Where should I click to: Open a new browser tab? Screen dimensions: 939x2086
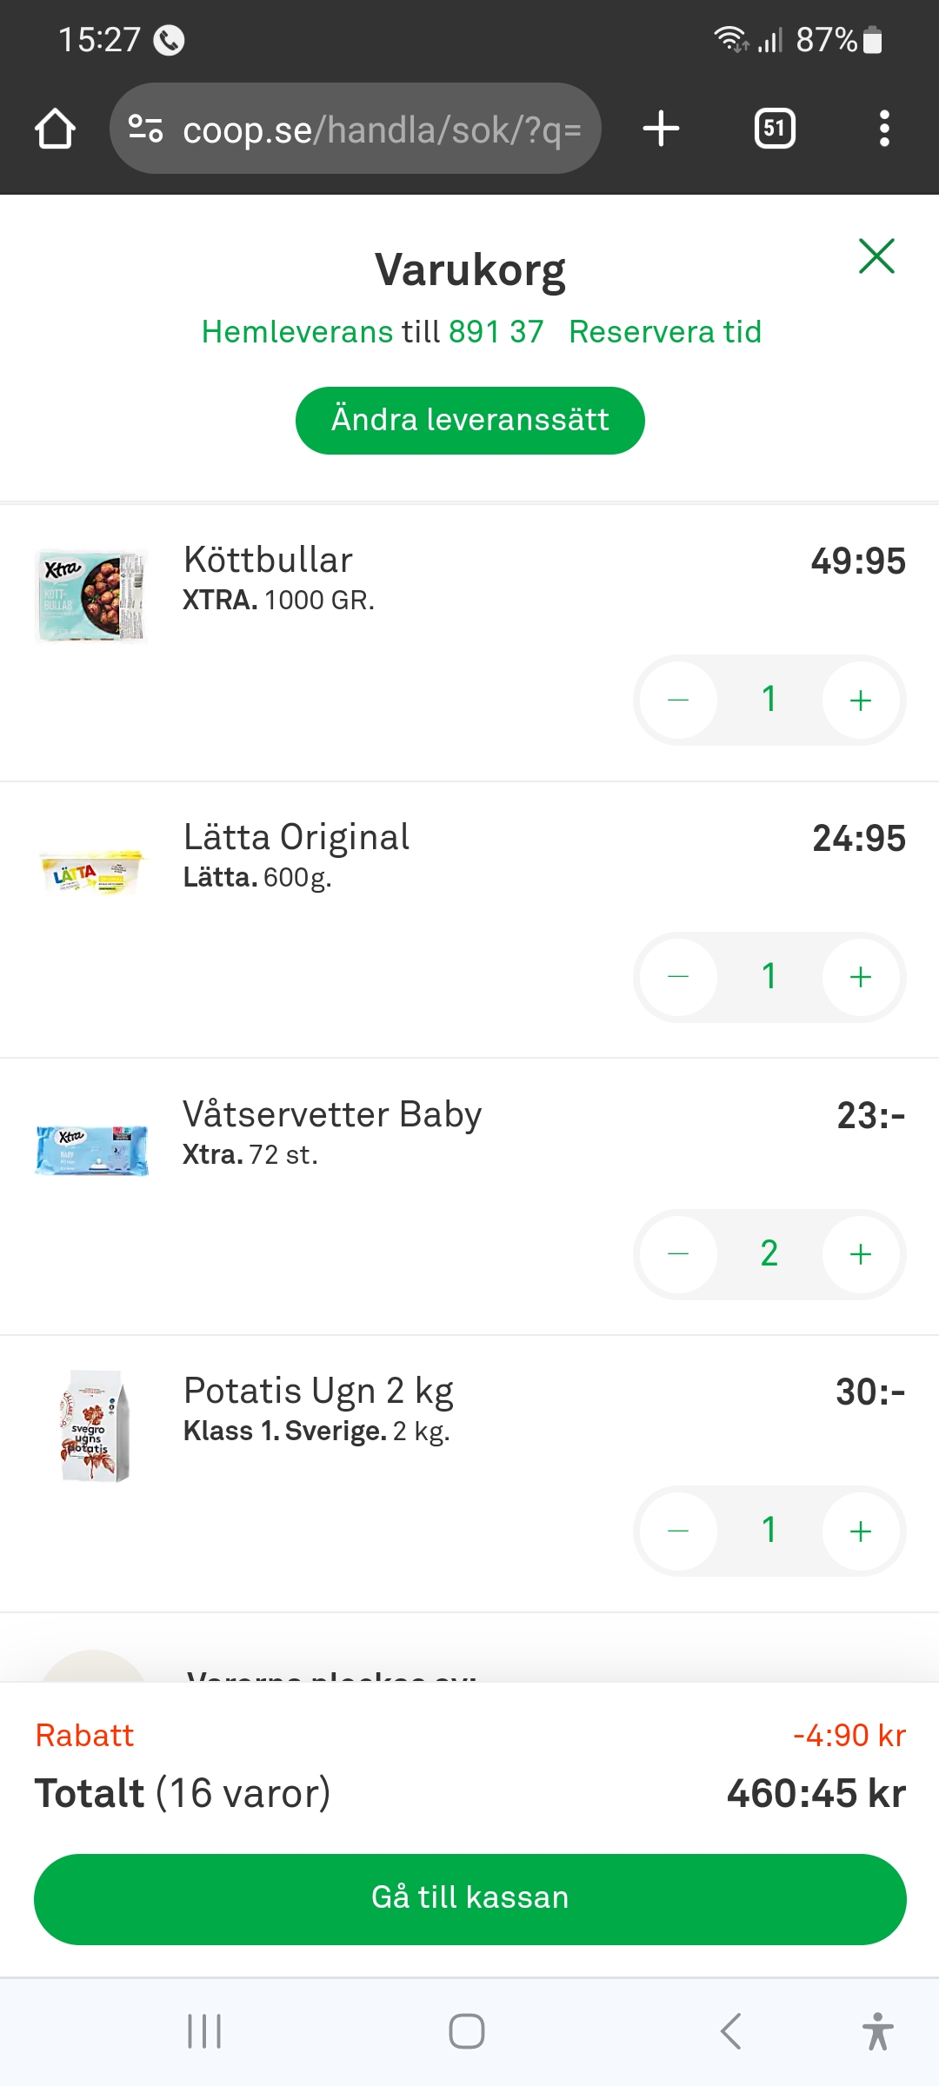(x=661, y=129)
